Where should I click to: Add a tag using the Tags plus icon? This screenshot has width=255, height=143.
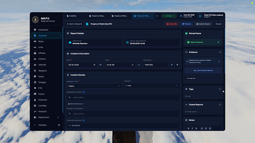coord(220,89)
